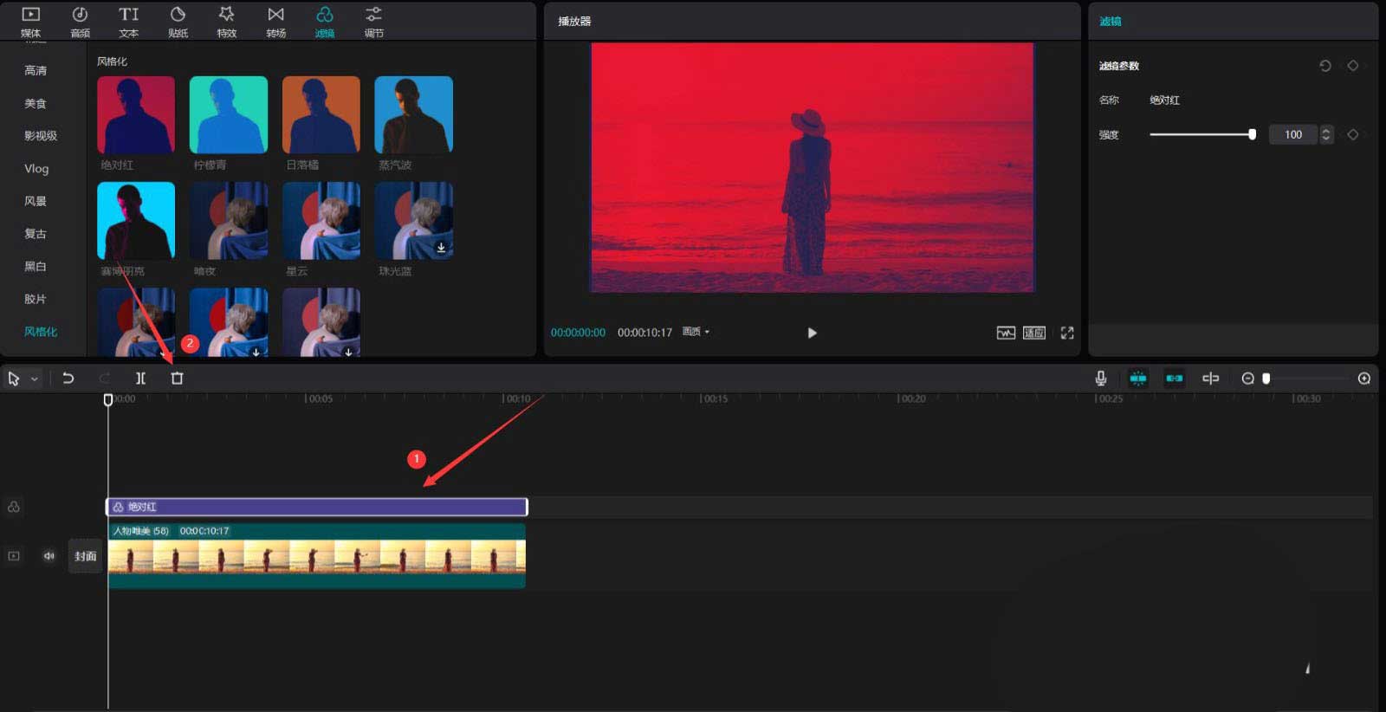Zoom in the timeline with plus icon
This screenshot has width=1386, height=712.
click(x=1363, y=379)
